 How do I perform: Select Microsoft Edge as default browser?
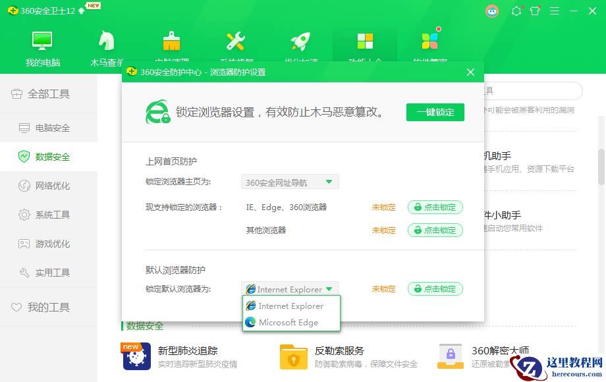(x=292, y=322)
